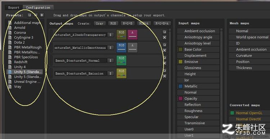This screenshot has height=139, width=270.
Task: Remove the MetallicSmoothness output map
Action: click(x=165, y=50)
